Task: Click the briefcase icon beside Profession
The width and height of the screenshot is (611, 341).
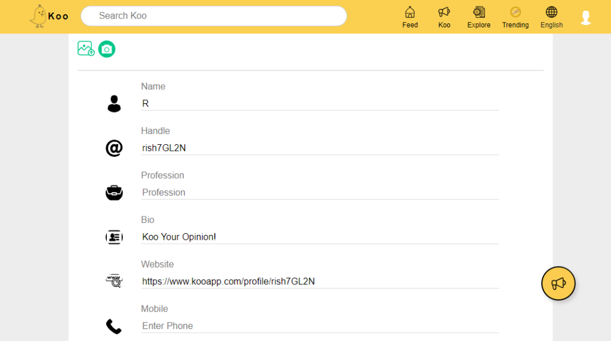Action: coord(114,193)
